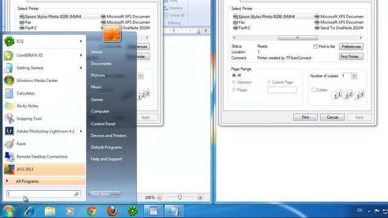388x218 pixels.
Task: Open Documents from Start menu
Action: 101,64
